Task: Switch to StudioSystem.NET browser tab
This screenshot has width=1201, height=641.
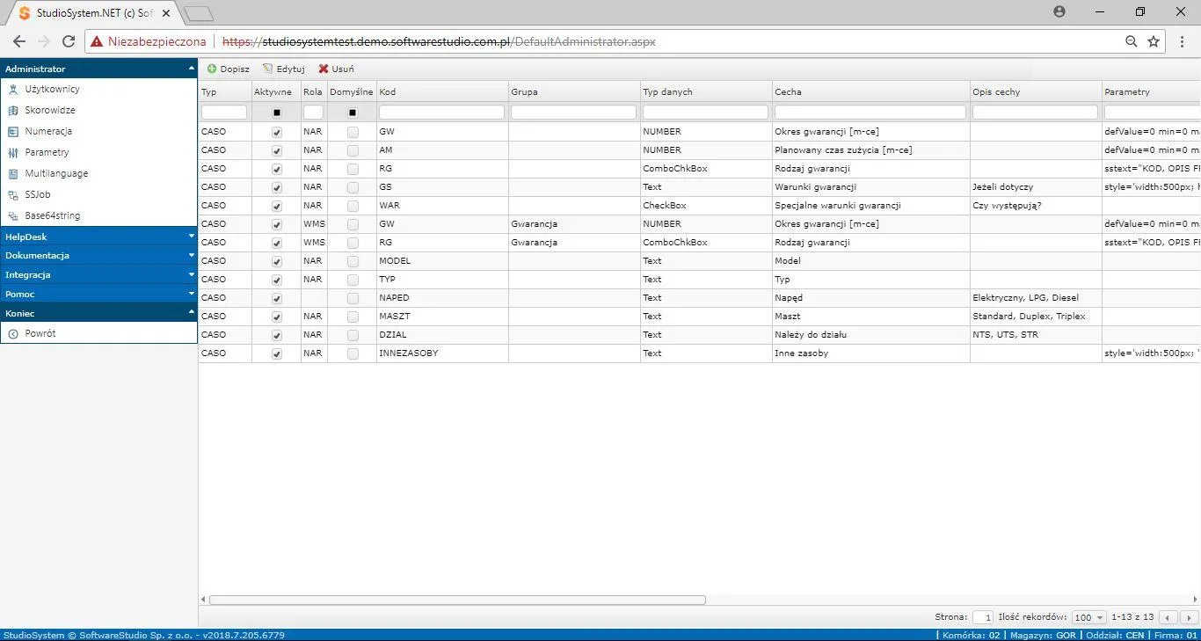Action: point(95,13)
